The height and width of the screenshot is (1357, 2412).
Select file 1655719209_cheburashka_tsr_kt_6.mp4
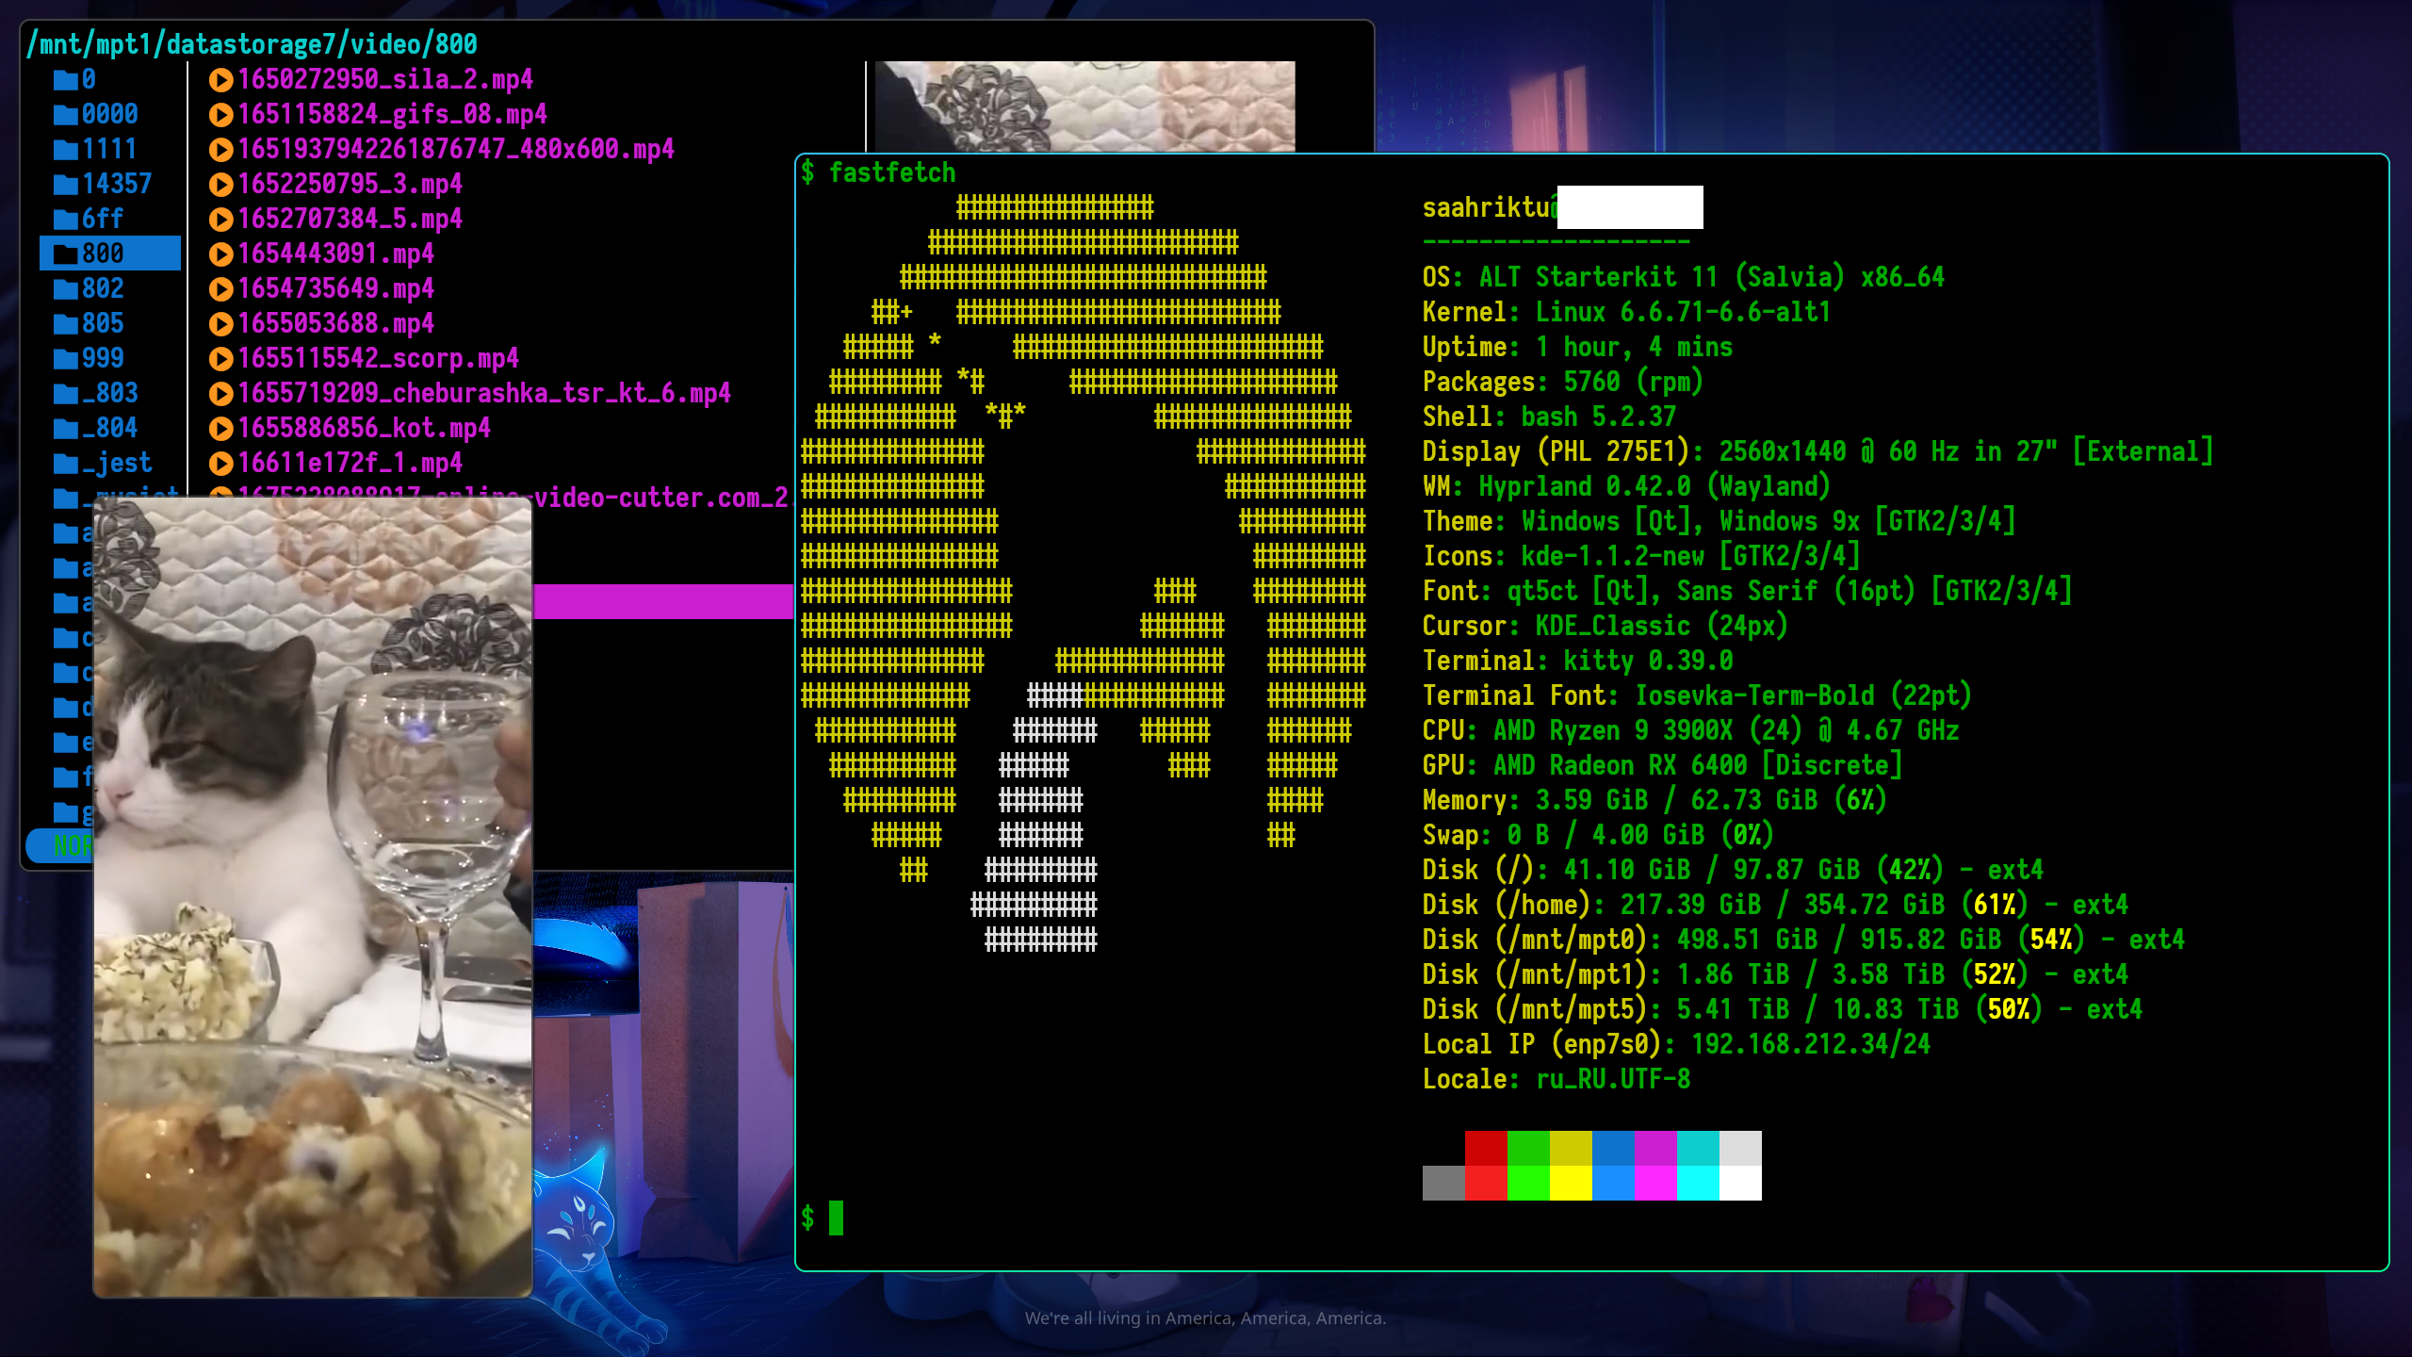click(x=483, y=393)
